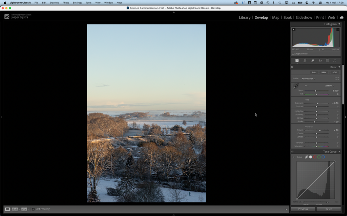Open the Profile Browser grid icon

(336, 78)
